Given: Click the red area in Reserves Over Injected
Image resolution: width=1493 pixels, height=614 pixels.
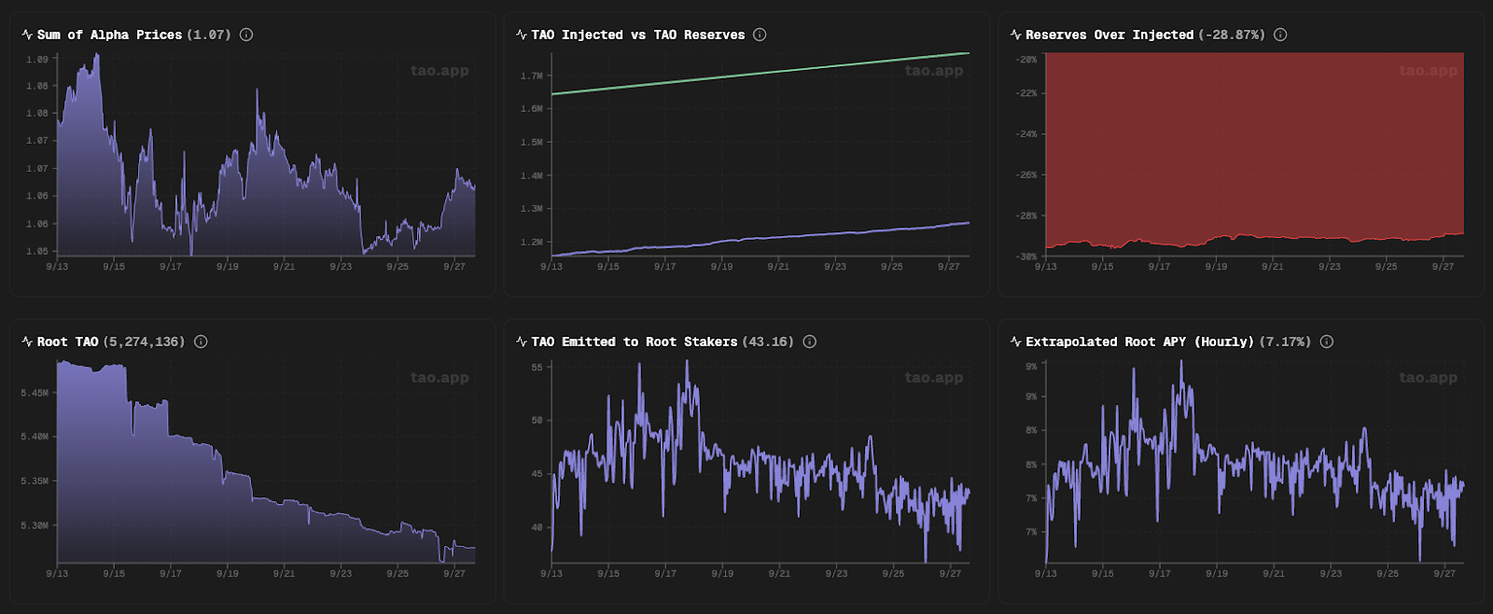Looking at the screenshot, I should (x=1254, y=140).
